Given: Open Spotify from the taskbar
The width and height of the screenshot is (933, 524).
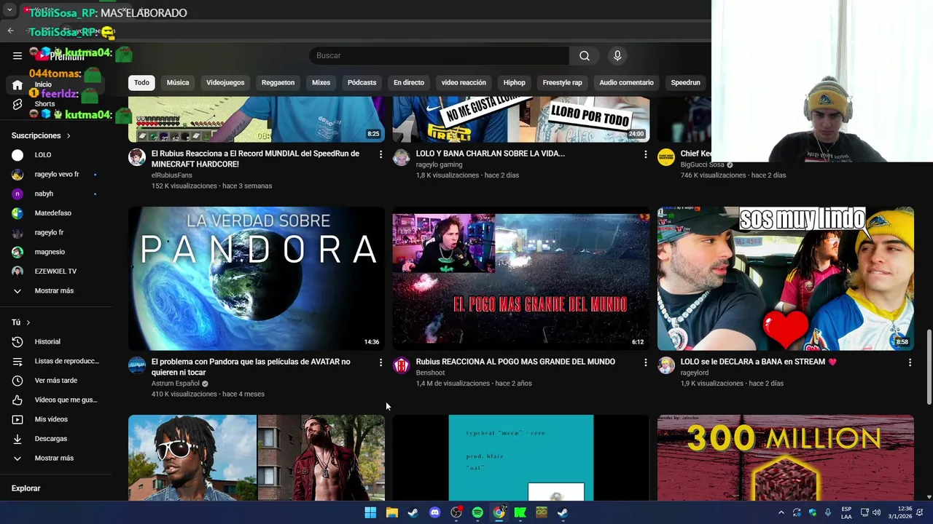Looking at the screenshot, I should tap(477, 512).
